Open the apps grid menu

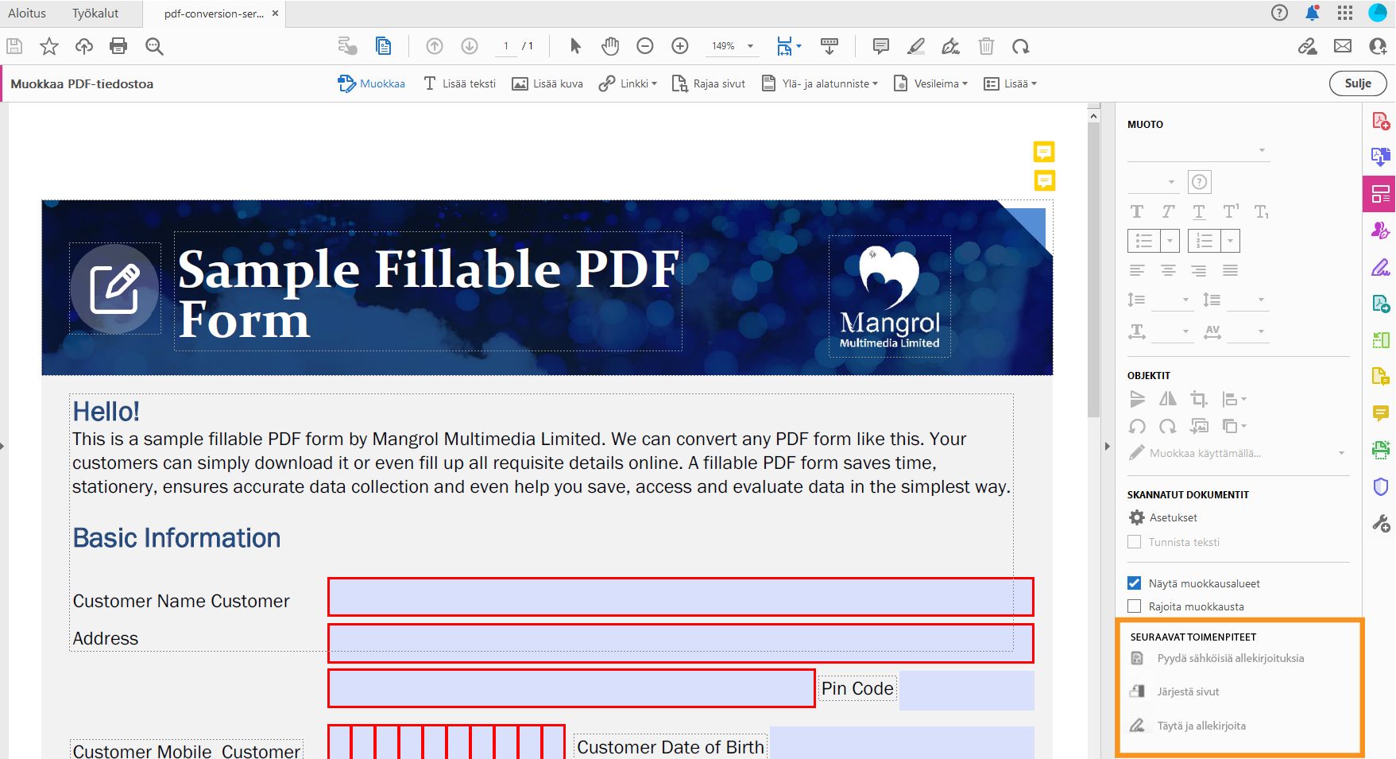(1345, 13)
